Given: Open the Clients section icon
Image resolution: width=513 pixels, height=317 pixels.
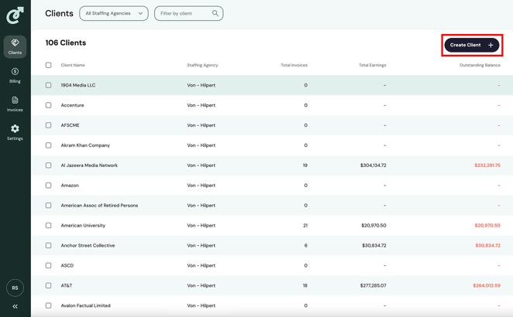Looking at the screenshot, I should (x=15, y=43).
